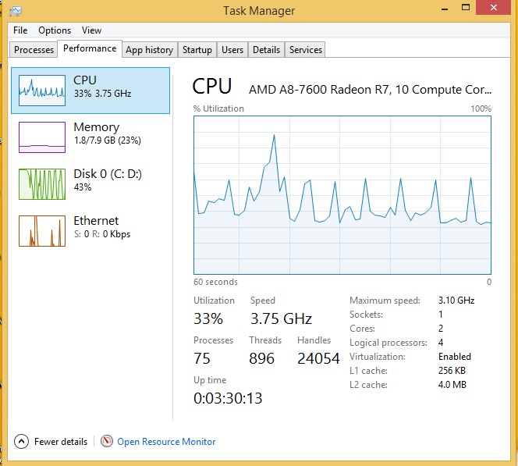Click the Virtualization Enabled value

click(x=455, y=357)
